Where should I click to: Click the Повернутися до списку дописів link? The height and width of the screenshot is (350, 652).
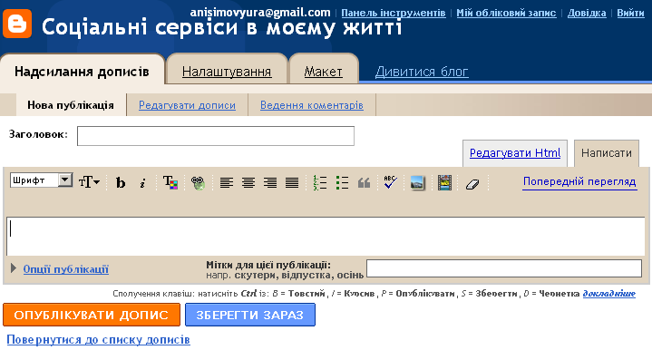click(x=98, y=340)
